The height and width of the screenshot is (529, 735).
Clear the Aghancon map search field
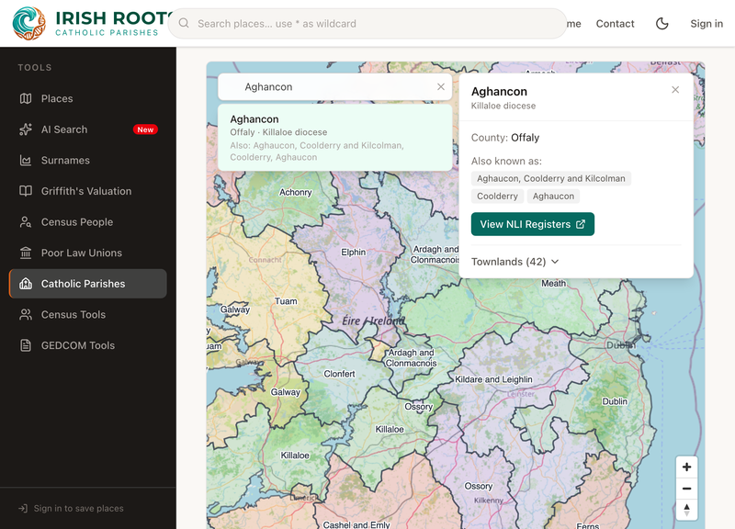[x=441, y=86]
